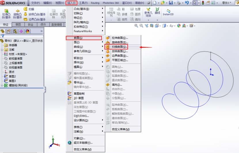The height and width of the screenshot is (153, 239).
Task: Click the 放样凸台/基体 loft tool
Action: [35, 14]
